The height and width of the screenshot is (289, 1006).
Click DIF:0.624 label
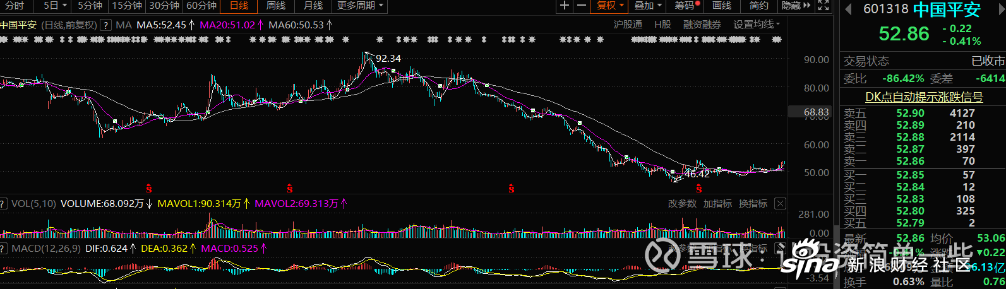pyautogui.click(x=106, y=249)
